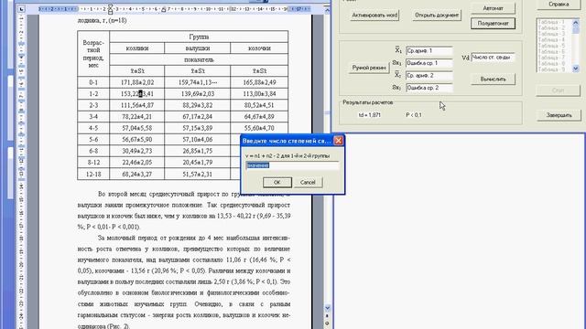This screenshot has height=329, width=586.
Task: Click table cell 159,74±1,13
Action: [x=198, y=82]
